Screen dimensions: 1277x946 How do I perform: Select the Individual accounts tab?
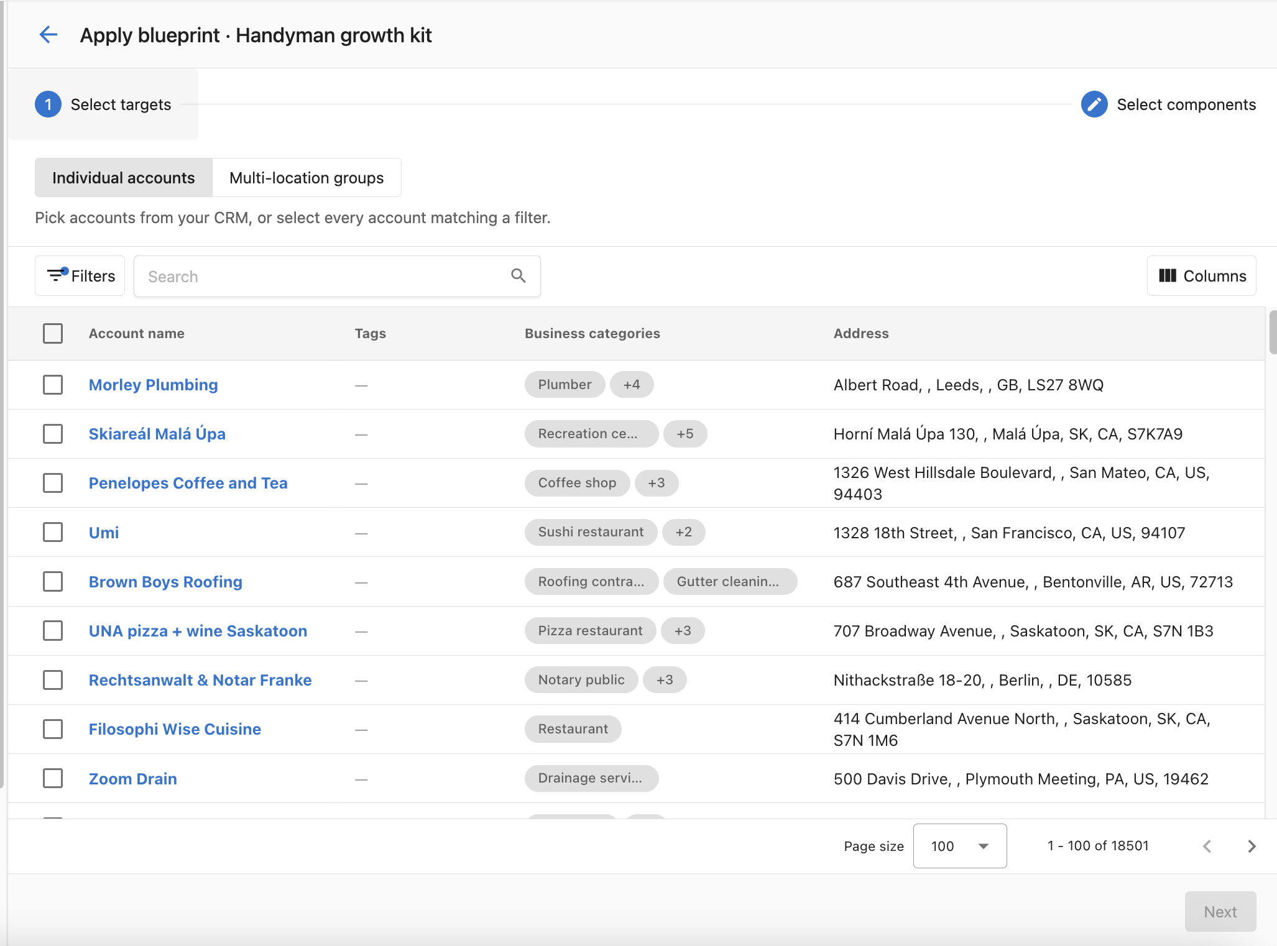click(124, 178)
